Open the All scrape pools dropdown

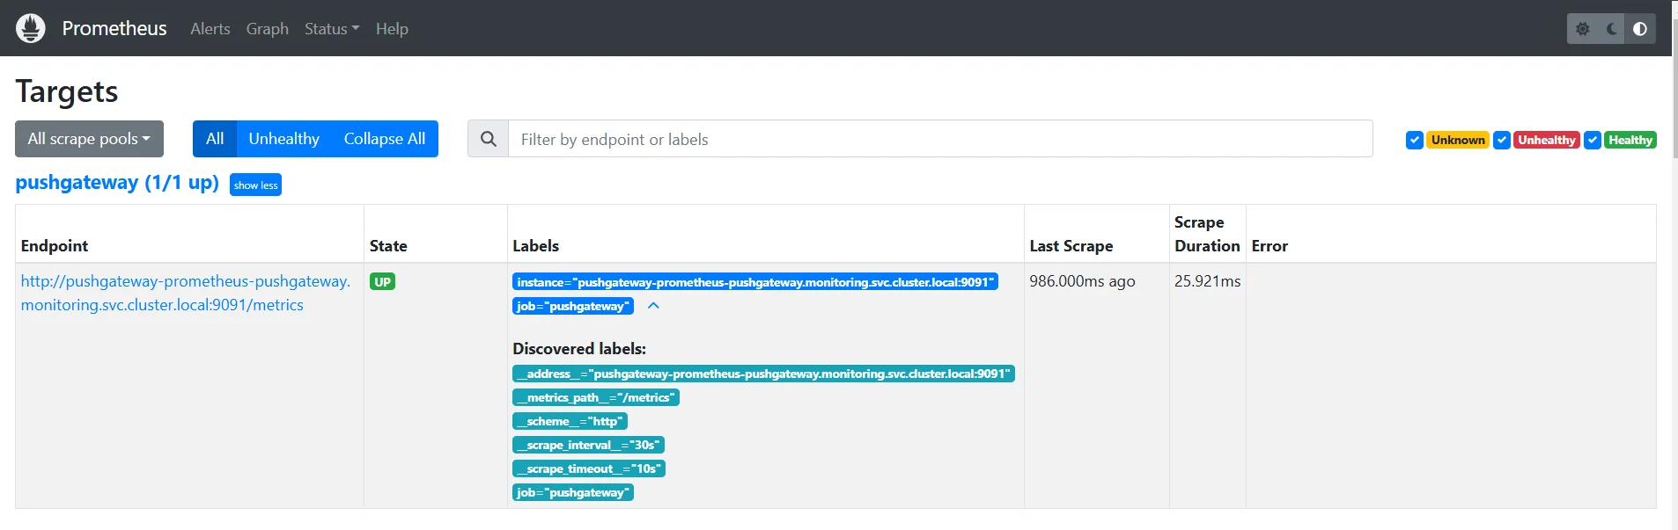pos(89,139)
